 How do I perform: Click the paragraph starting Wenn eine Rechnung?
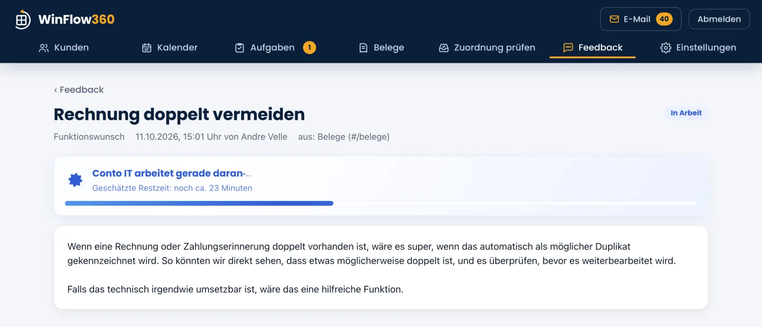[371, 254]
